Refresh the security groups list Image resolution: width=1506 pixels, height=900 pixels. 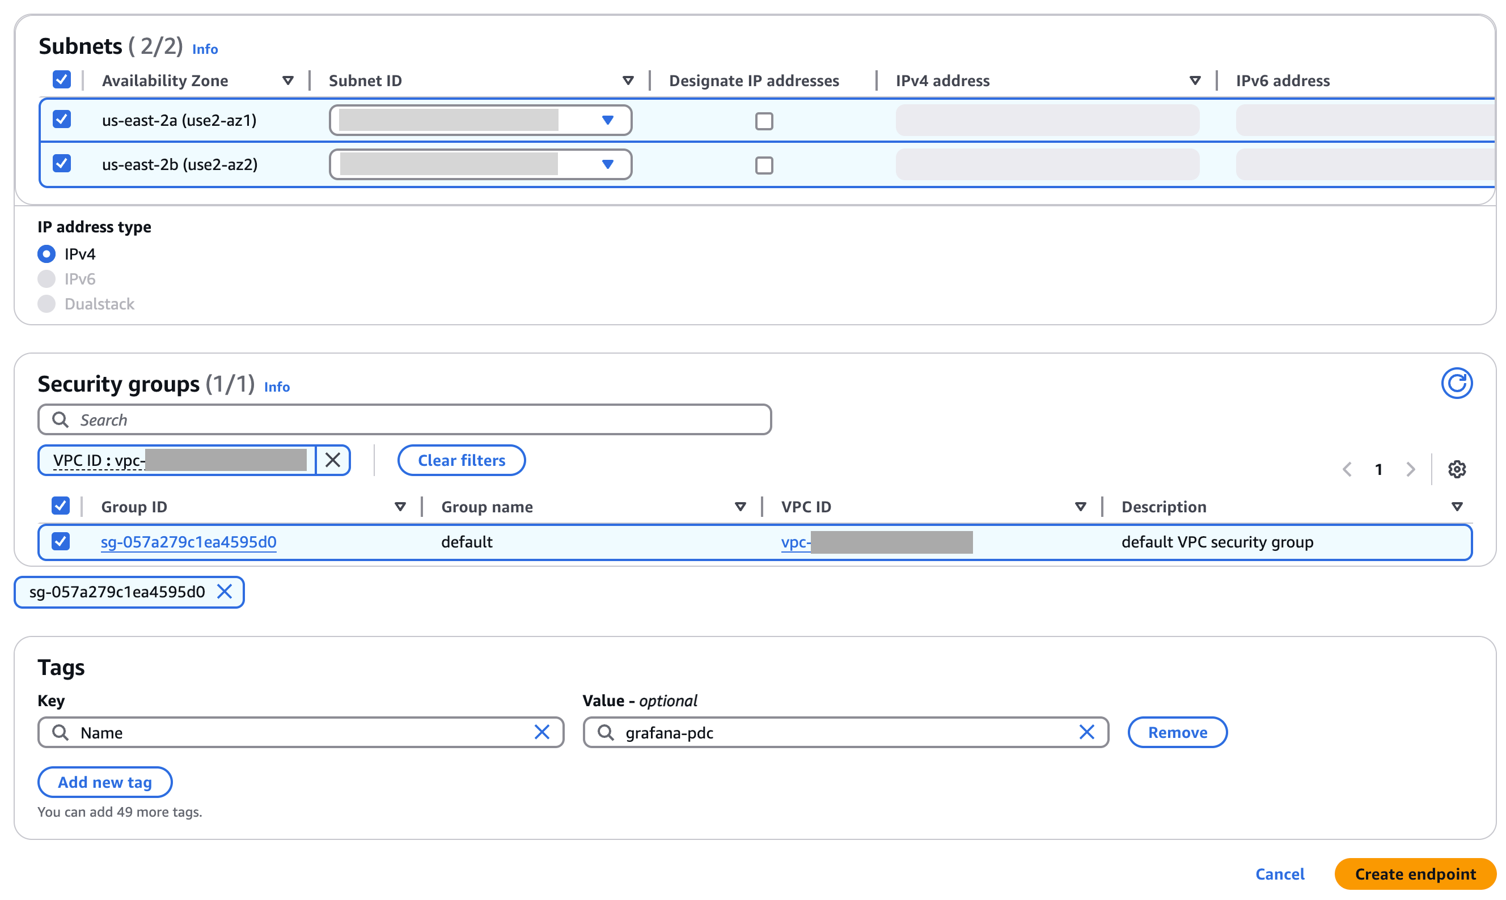pos(1456,383)
